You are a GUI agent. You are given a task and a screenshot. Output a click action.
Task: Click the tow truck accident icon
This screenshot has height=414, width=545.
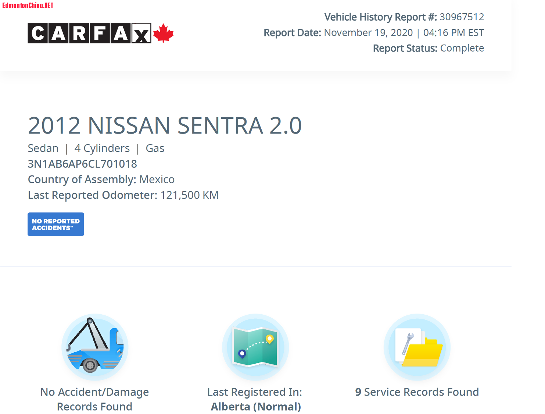95,347
